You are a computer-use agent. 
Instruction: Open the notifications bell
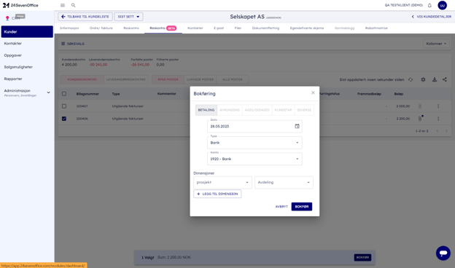[429, 5]
